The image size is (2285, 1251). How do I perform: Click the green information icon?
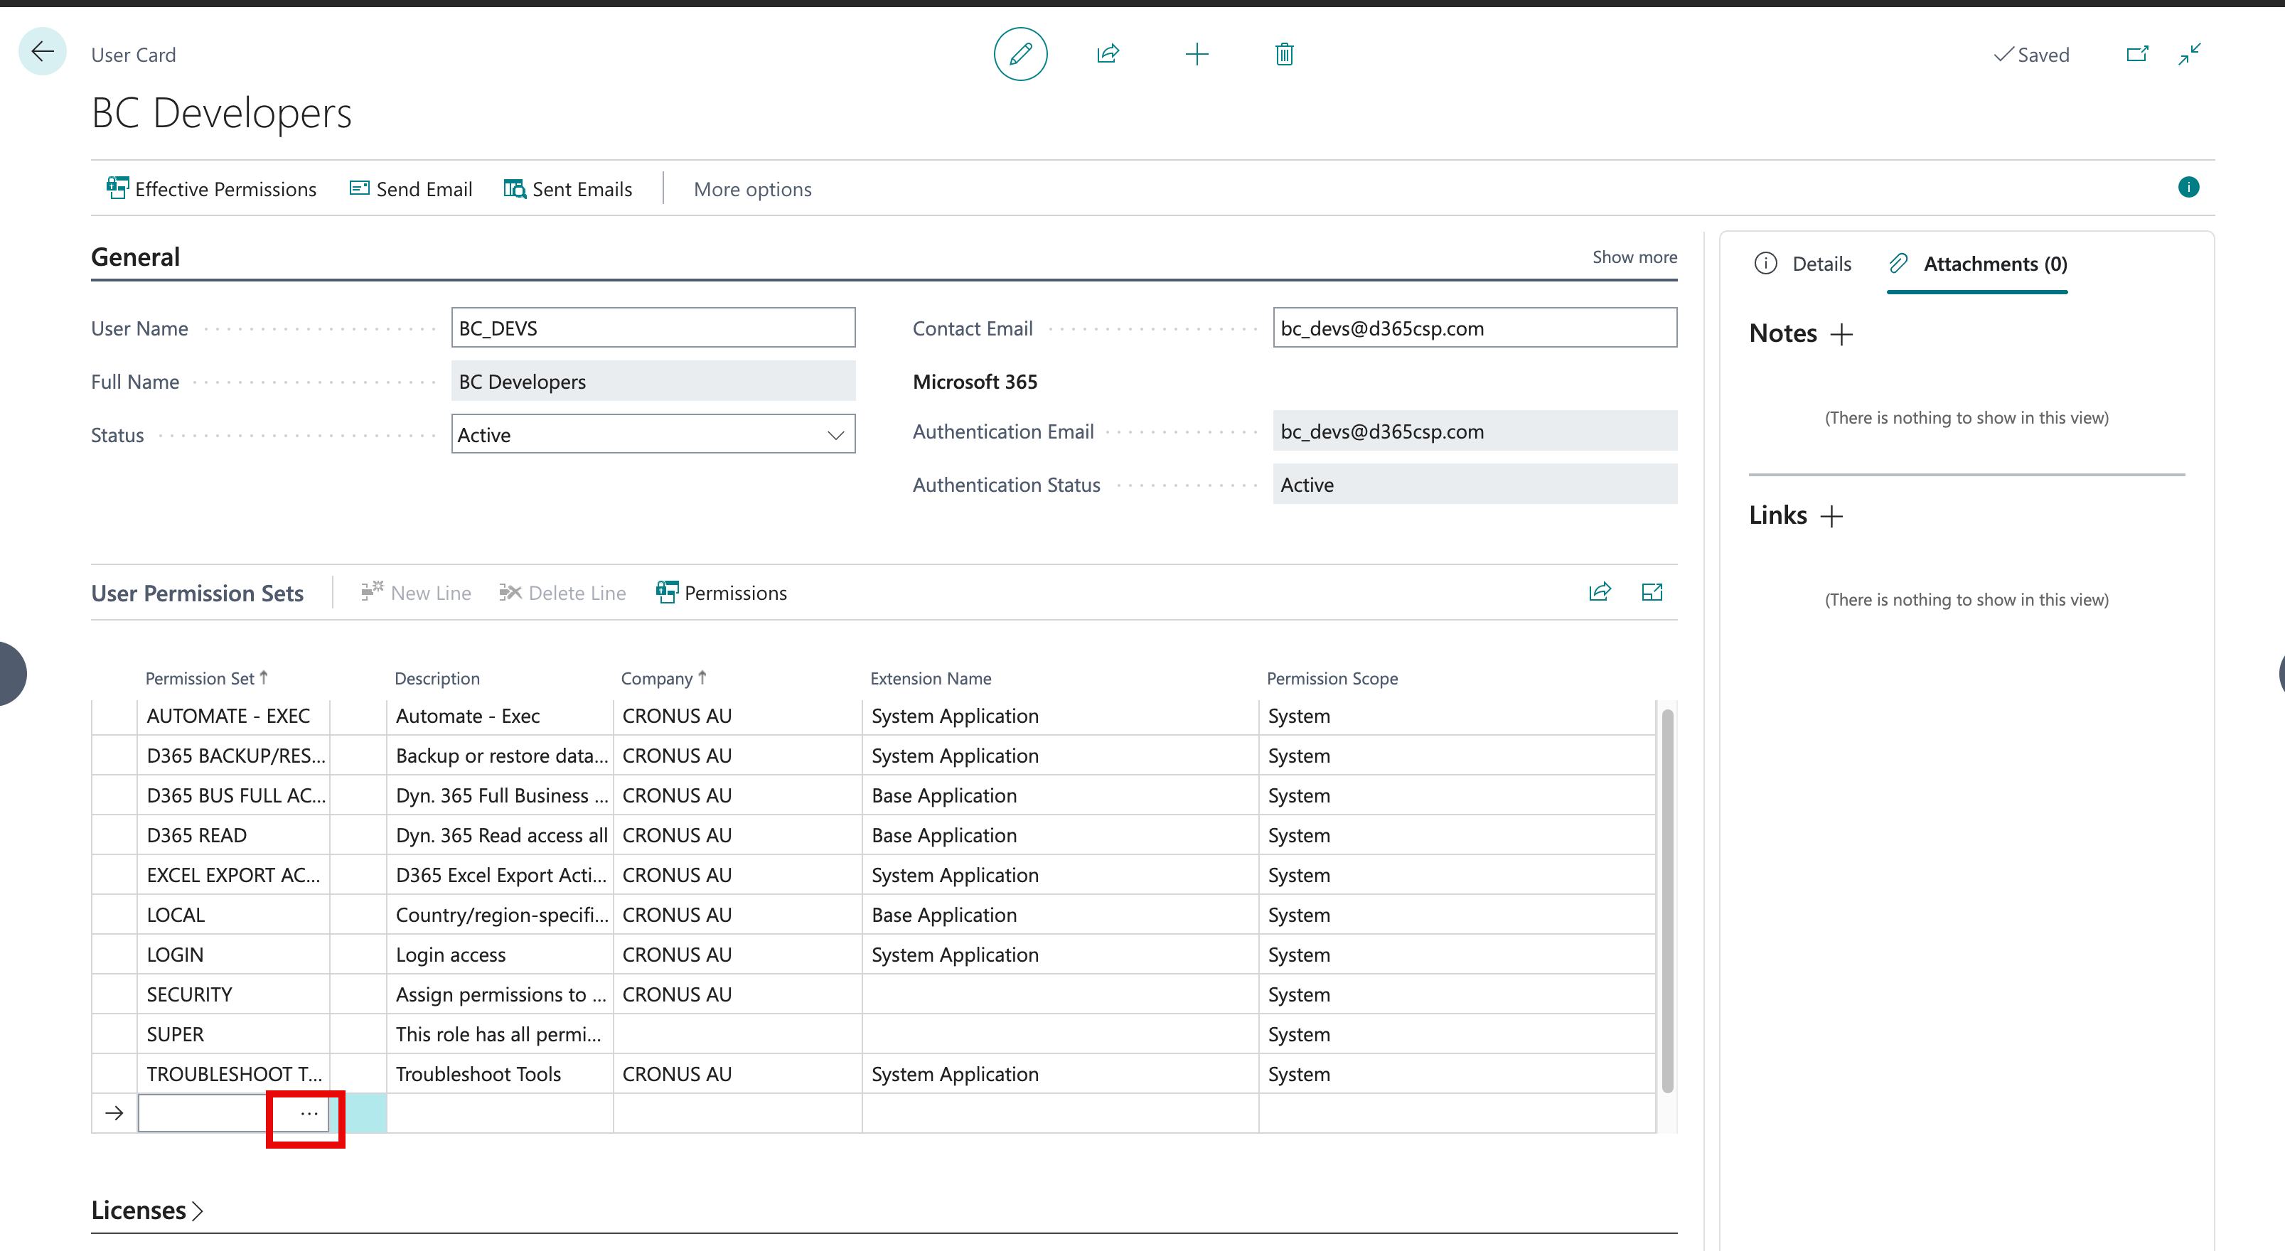[2188, 187]
